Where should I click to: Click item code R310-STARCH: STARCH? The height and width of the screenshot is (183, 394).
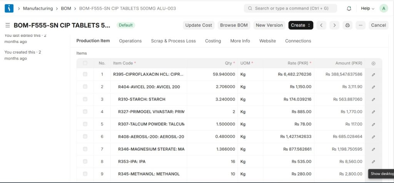coord(142,99)
